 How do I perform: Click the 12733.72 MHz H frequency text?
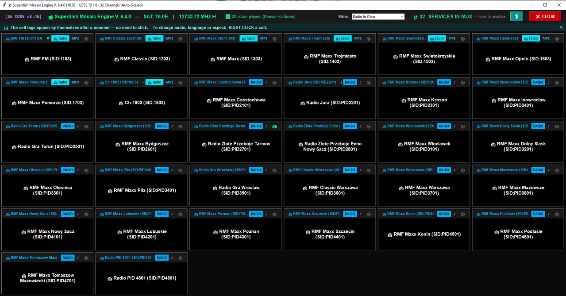[197, 17]
